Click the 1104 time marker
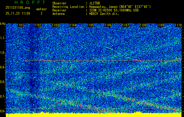 (x=73, y=25)
